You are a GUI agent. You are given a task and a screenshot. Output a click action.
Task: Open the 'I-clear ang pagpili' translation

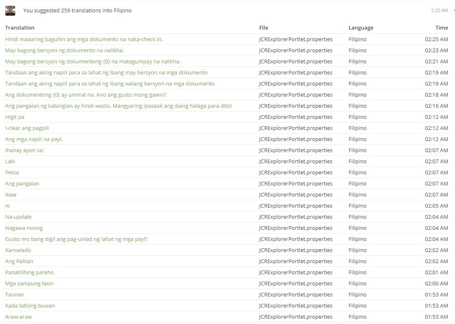click(27, 128)
